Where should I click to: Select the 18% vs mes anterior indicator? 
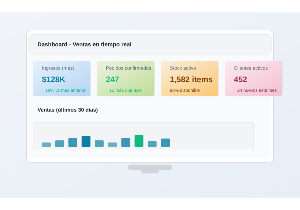64,90
